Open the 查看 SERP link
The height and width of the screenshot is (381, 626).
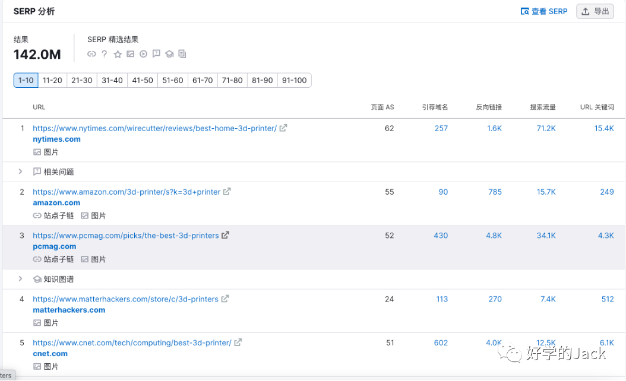point(544,11)
